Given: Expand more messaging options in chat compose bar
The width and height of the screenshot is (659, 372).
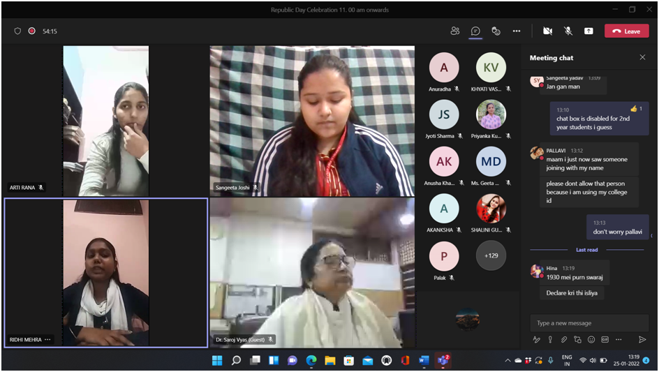Looking at the screenshot, I should pyautogui.click(x=619, y=340).
